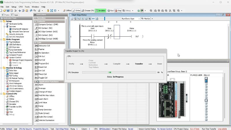Open Hardware Config in Setup tree
Viewport: 231px width, 130px height.
pyautogui.click(x=16, y=24)
